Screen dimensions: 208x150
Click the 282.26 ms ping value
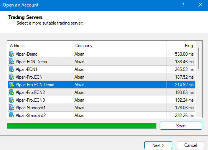[x=184, y=115]
